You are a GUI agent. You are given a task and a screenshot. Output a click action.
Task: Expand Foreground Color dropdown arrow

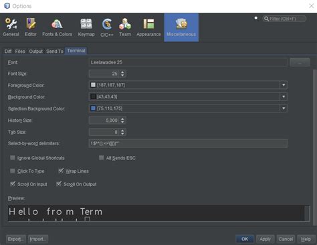pos(284,85)
